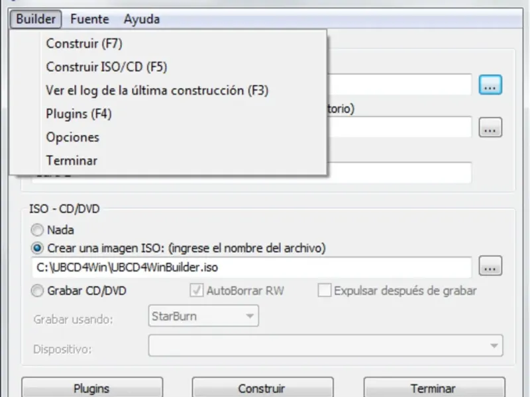The width and height of the screenshot is (530, 397).
Task: Open the Fuente menu
Action: point(89,19)
